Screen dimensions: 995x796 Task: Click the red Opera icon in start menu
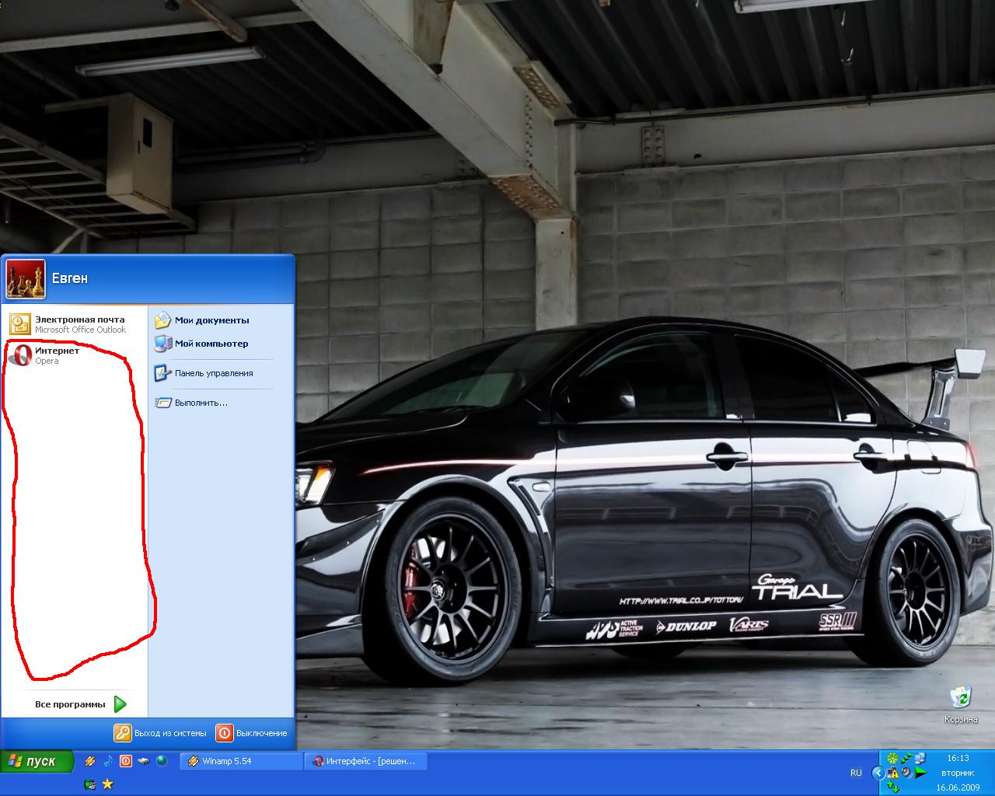(22, 355)
